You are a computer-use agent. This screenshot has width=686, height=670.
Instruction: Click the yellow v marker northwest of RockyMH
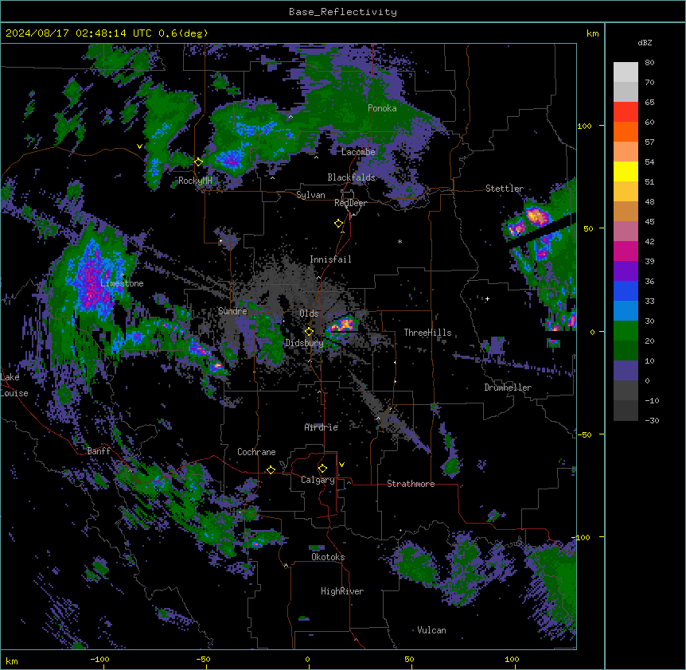pyautogui.click(x=139, y=146)
